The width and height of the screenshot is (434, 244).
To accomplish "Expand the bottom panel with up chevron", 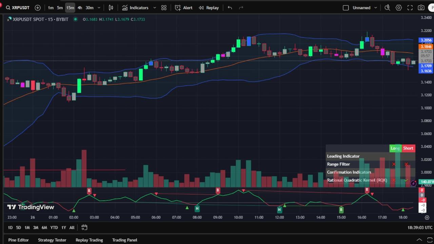I will click(419, 240).
